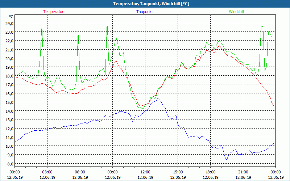This screenshot has width=290, height=181.
Task: Click the 21:00 time axis label
Action: coord(243,172)
